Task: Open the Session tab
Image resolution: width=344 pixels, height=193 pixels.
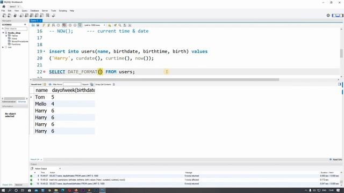Action: click(19, 185)
